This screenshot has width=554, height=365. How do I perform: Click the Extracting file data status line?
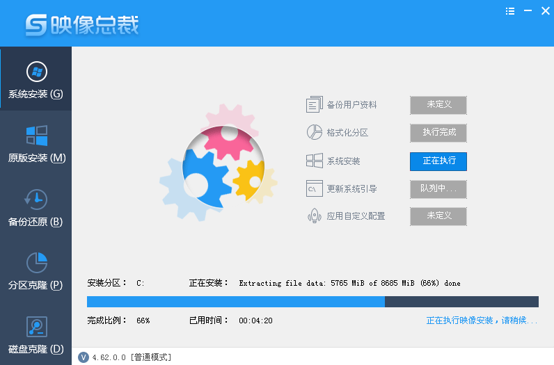349,283
